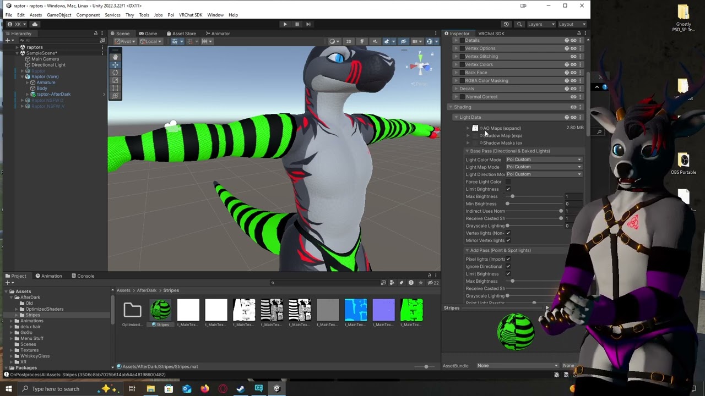This screenshot has height=396, width=705.
Task: Switch to the Console tab
Action: pyautogui.click(x=82, y=276)
